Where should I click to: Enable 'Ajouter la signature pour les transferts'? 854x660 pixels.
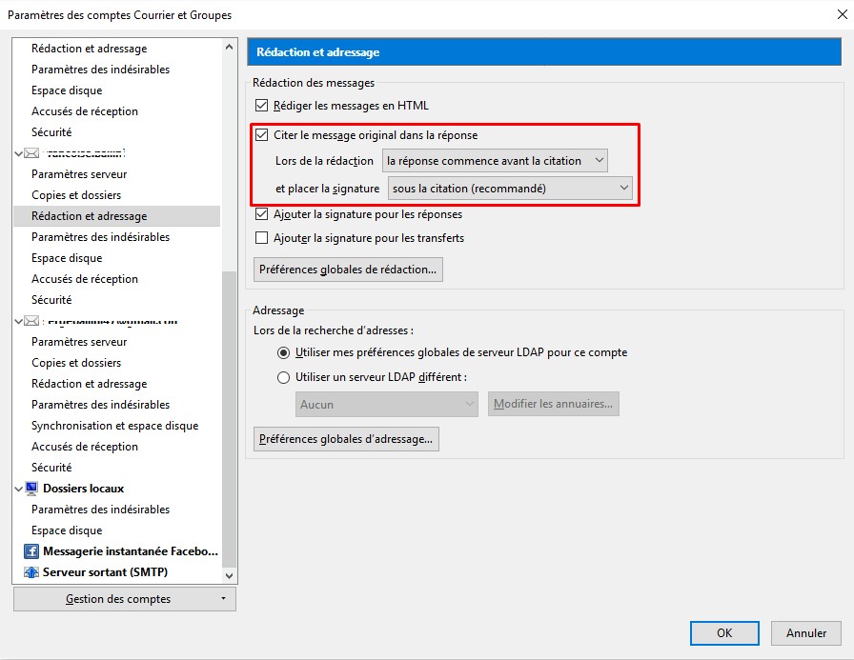pos(260,237)
